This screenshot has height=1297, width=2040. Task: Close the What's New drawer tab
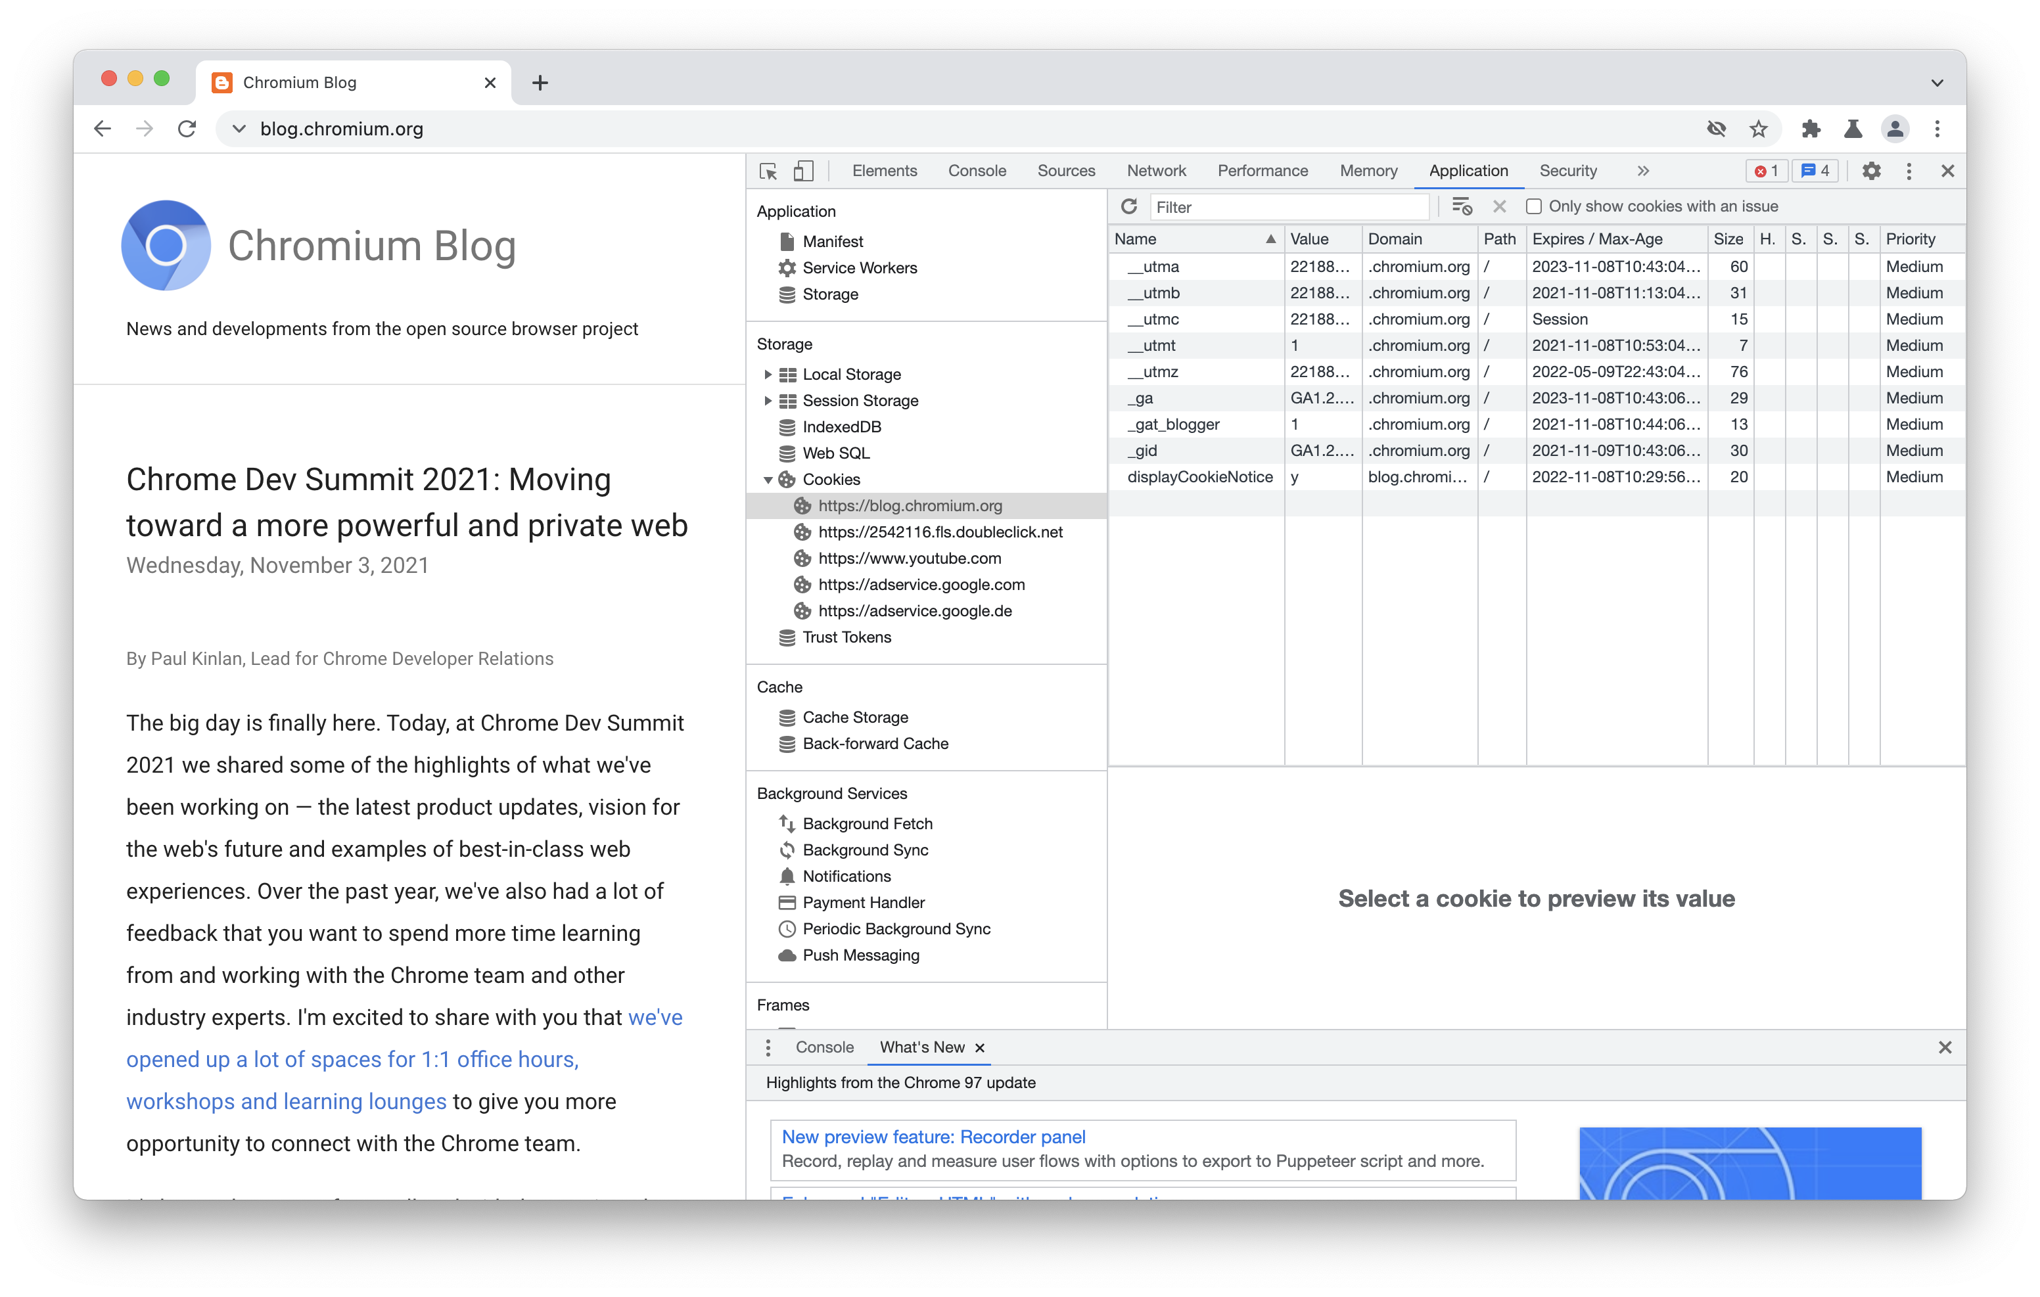click(x=980, y=1048)
